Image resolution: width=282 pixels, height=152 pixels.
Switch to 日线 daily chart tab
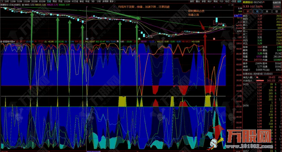(x=49, y=1)
